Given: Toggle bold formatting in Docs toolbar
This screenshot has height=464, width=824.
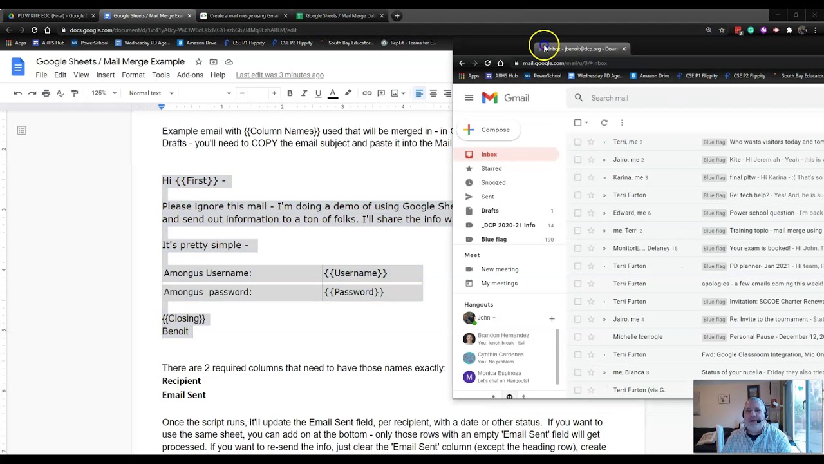Looking at the screenshot, I should (x=290, y=93).
